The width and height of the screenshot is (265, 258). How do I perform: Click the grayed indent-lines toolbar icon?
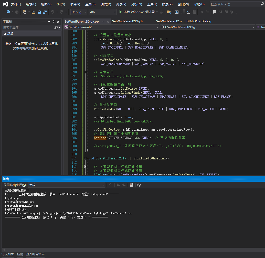[194, 12]
